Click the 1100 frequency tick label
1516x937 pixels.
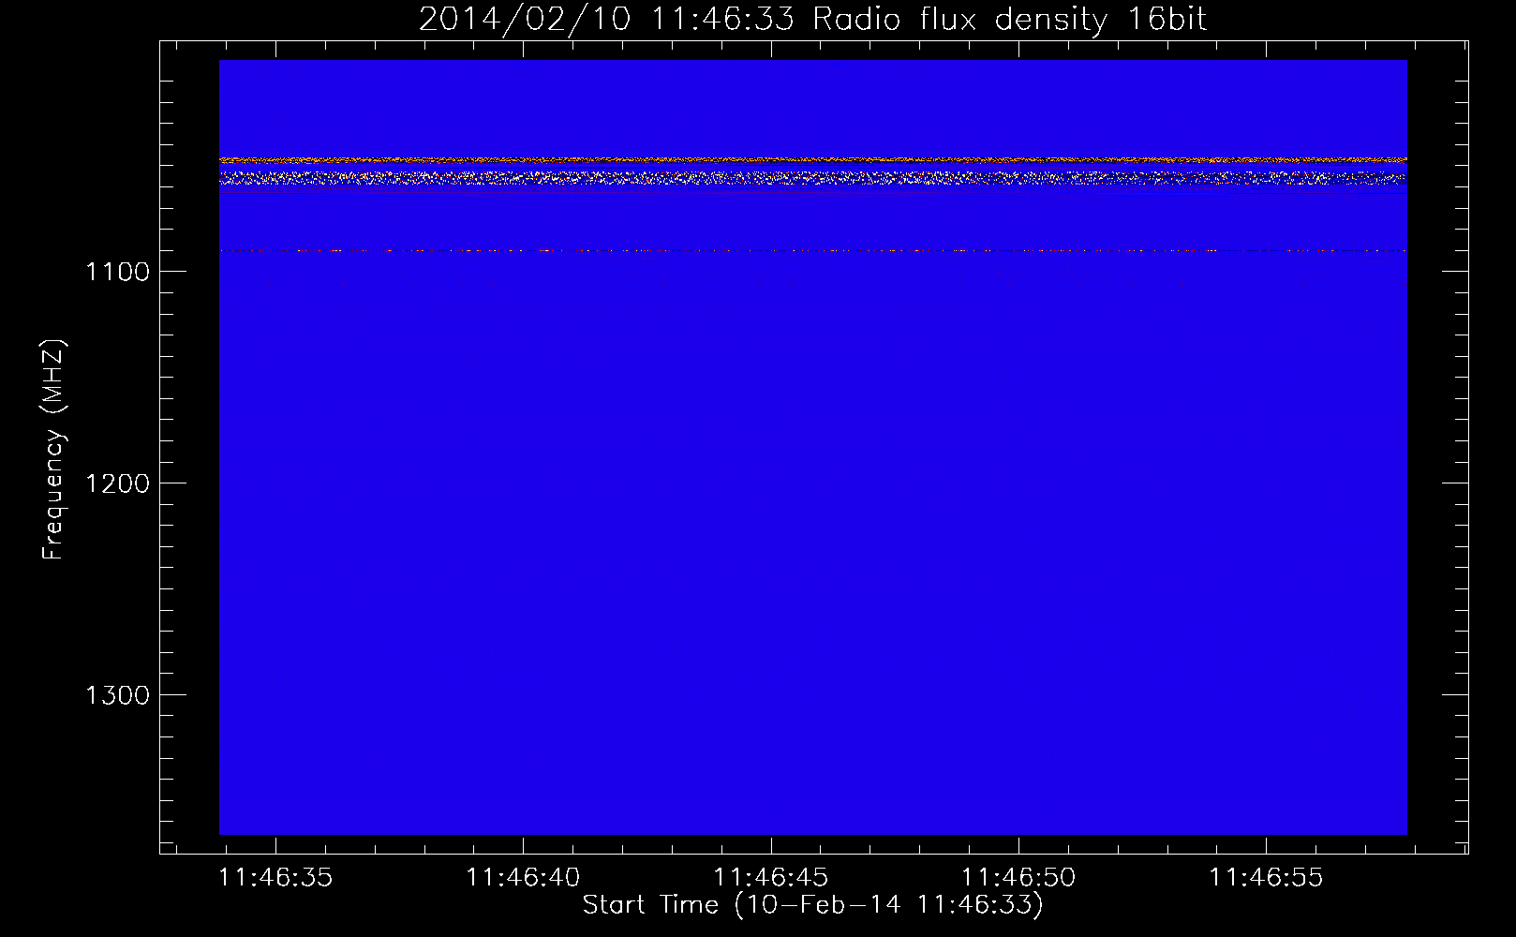pos(117,272)
